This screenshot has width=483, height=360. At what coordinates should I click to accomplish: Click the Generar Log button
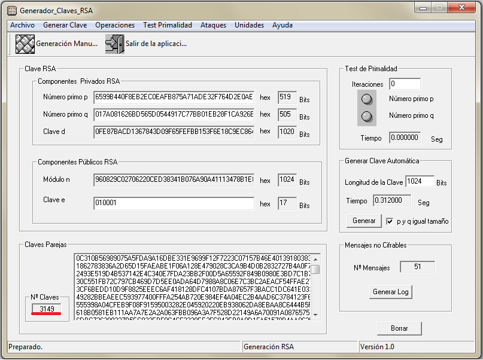point(391,292)
